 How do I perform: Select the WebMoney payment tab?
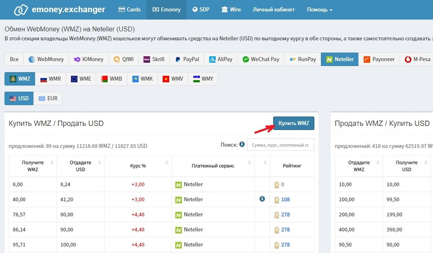[46, 59]
